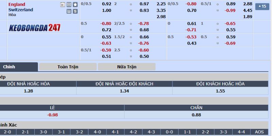272x136 pixels.
Task: Select first-half over odds -0.65
Action: pyautogui.click(x=230, y=23)
